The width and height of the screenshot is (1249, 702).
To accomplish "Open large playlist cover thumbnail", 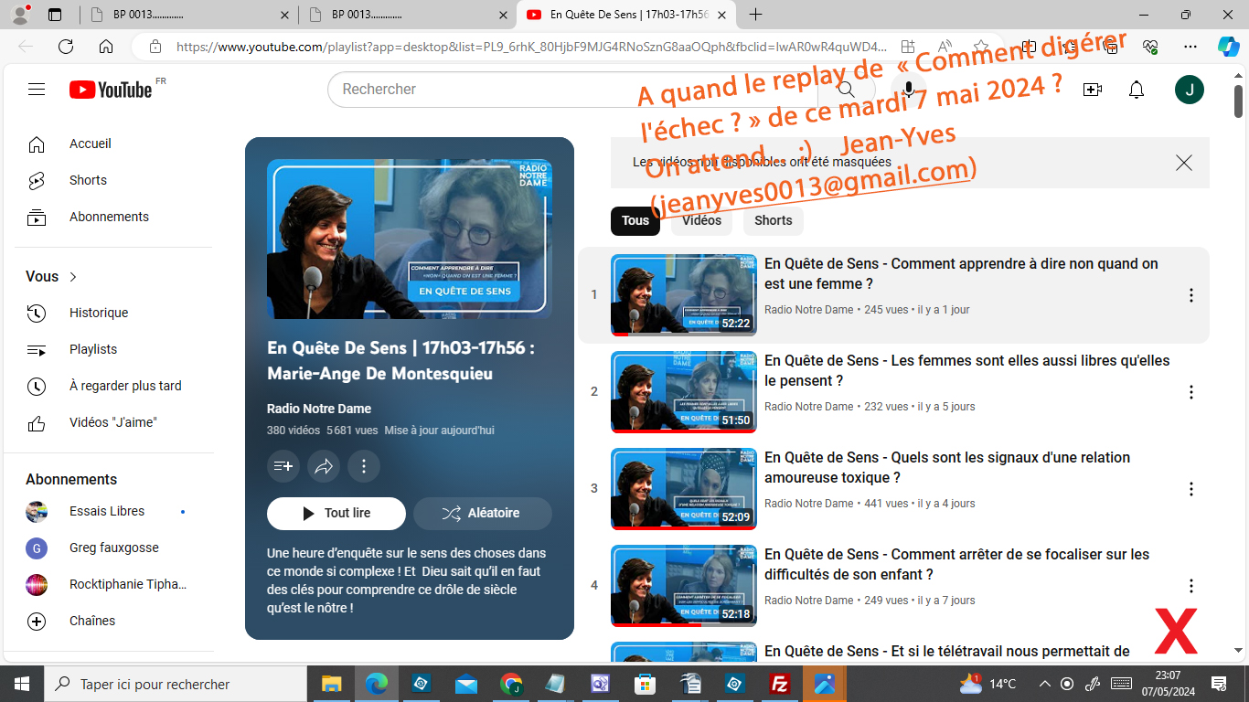I will [410, 239].
